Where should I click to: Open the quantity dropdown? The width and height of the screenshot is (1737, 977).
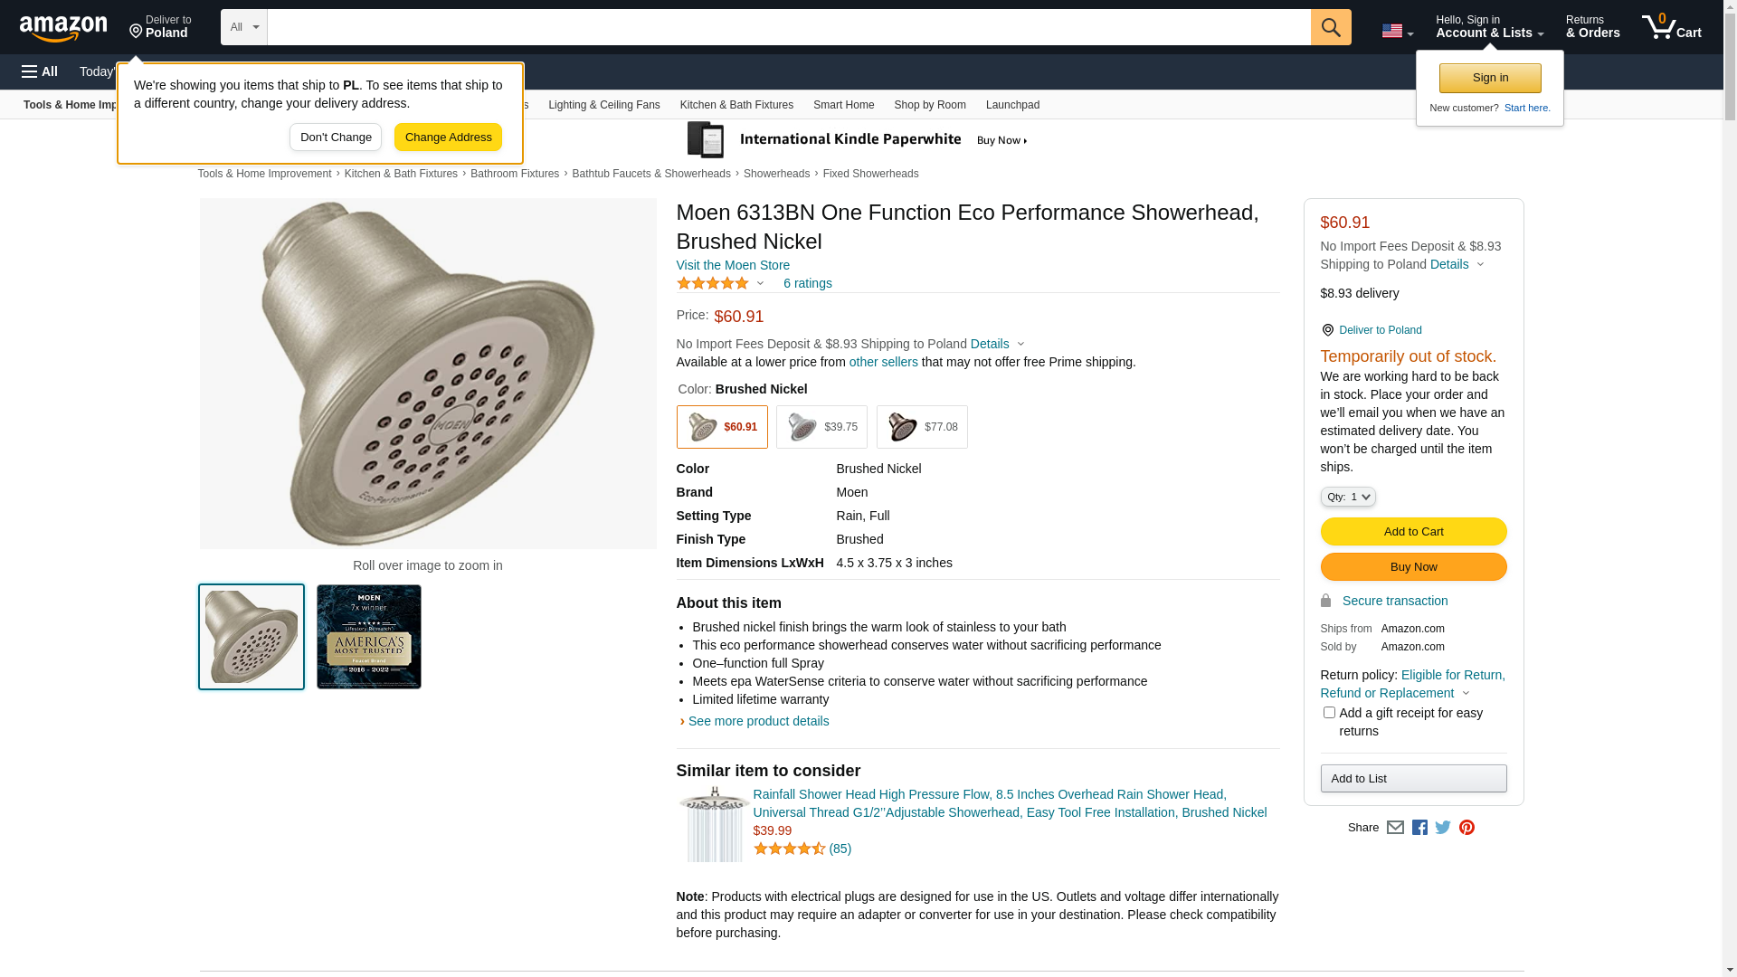pos(1347,497)
